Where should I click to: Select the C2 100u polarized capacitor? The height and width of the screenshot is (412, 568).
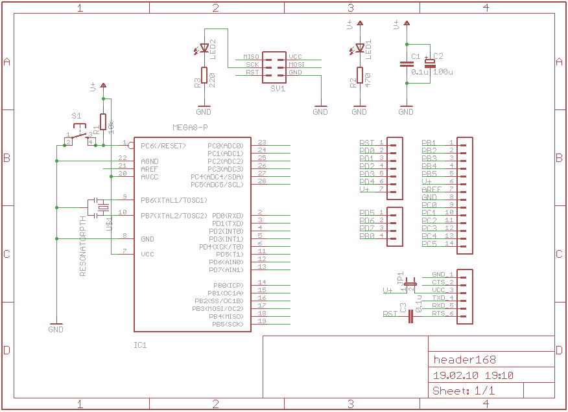[429, 63]
